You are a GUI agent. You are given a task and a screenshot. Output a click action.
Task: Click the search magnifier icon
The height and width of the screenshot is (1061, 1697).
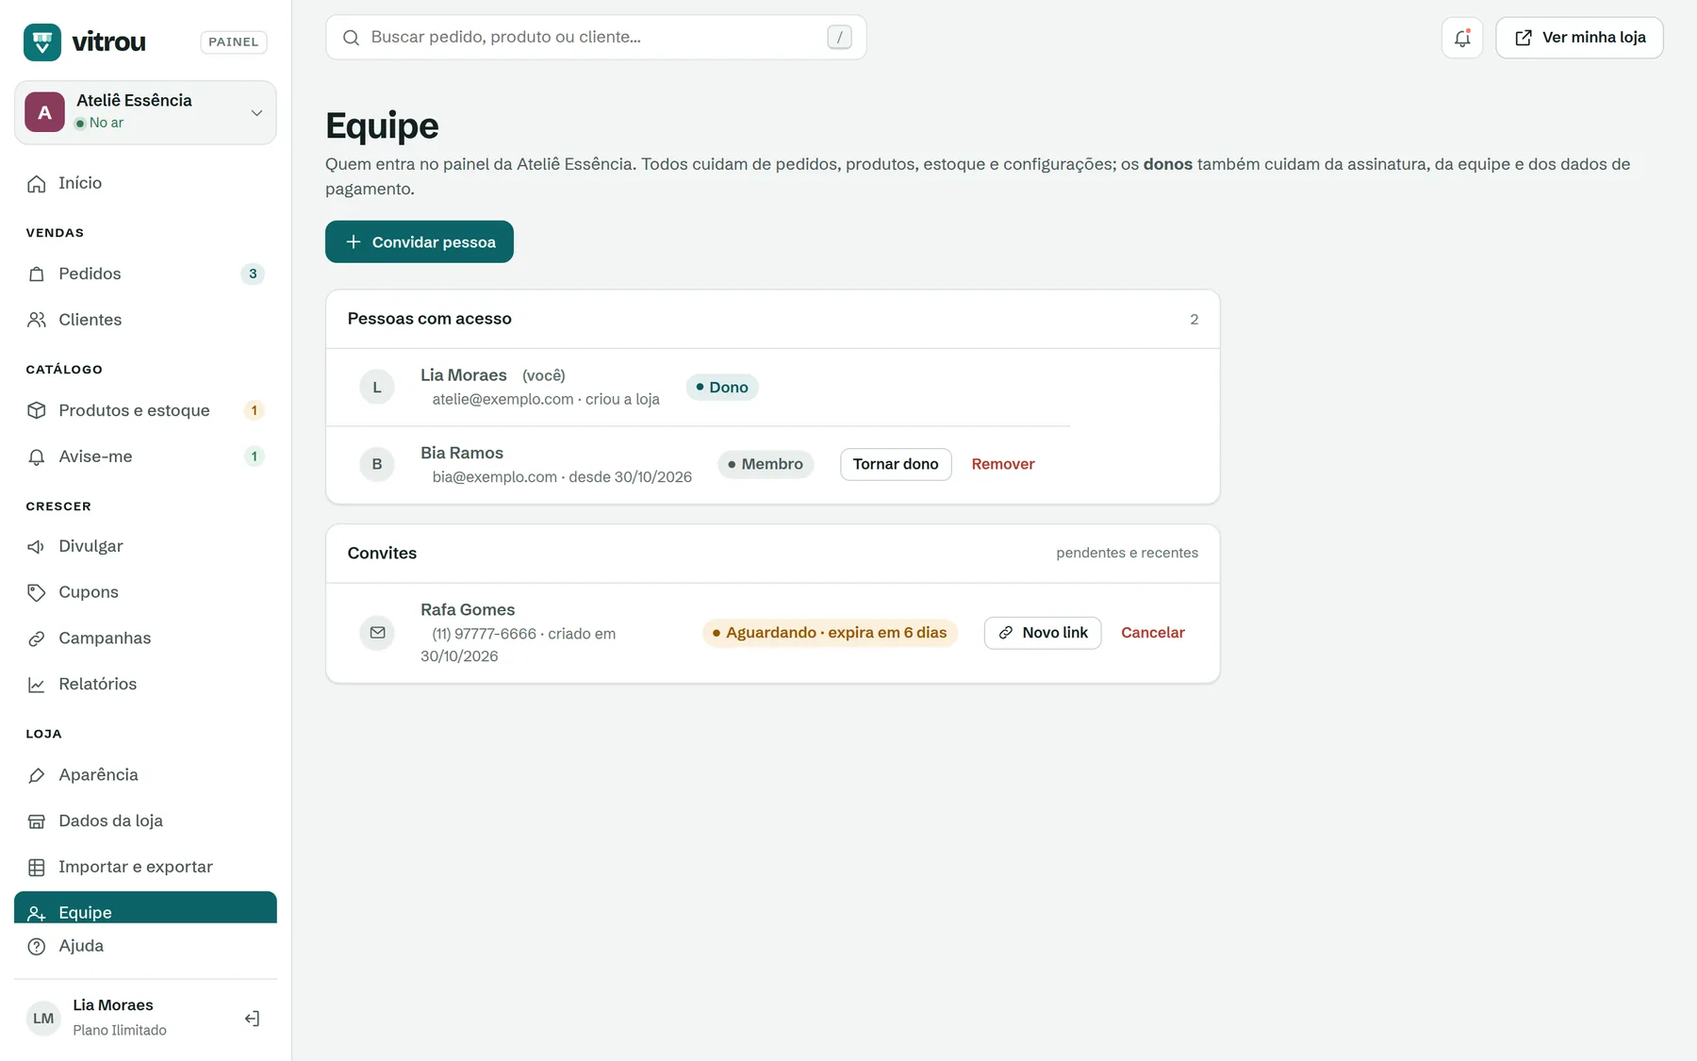click(x=351, y=37)
